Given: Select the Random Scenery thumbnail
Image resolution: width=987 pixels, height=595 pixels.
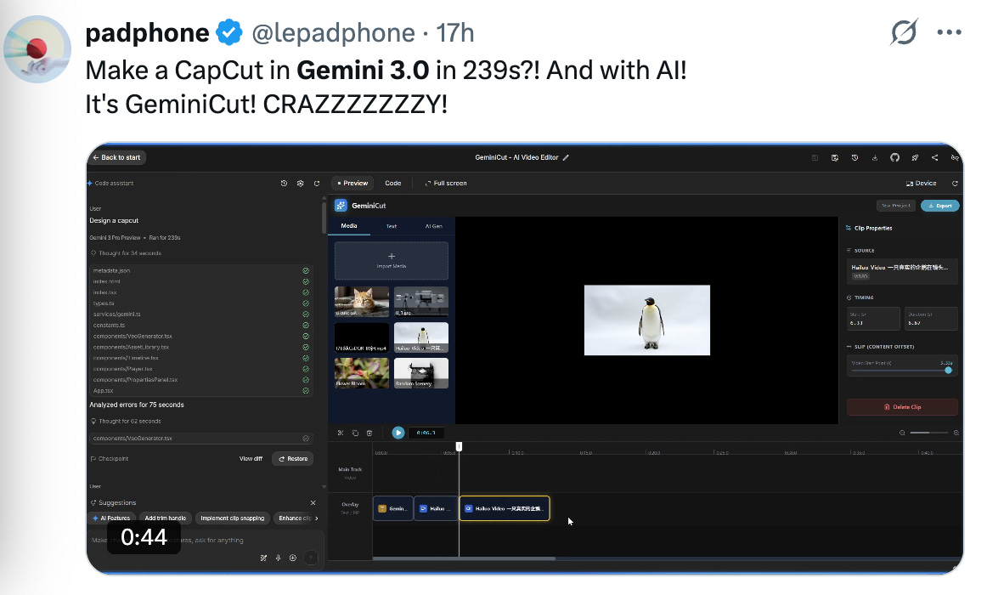Looking at the screenshot, I should pos(421,373).
